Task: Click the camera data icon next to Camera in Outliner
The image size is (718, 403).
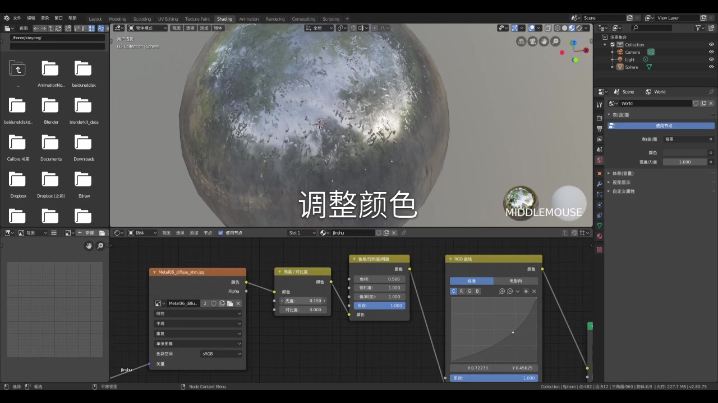Action: pyautogui.click(x=651, y=52)
